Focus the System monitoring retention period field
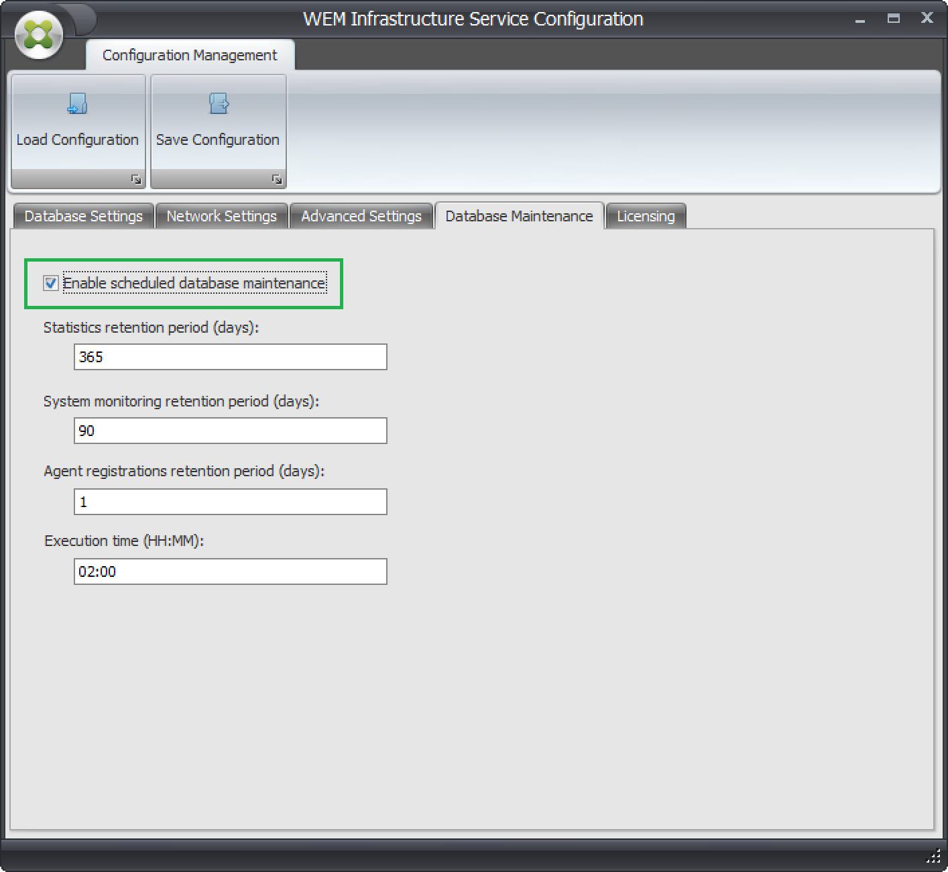Screen dimensions: 948x872 (230, 431)
